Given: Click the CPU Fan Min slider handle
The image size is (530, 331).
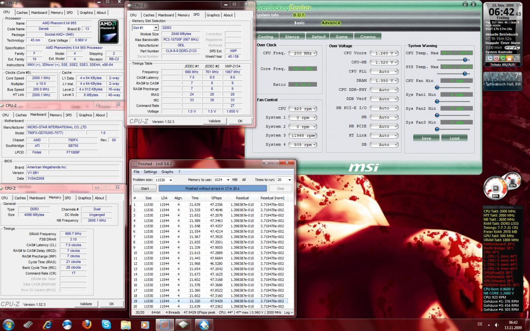Looking at the screenshot, I should click(437, 88).
